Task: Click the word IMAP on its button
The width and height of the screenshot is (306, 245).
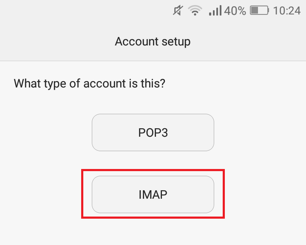Action: pyautogui.click(x=153, y=194)
